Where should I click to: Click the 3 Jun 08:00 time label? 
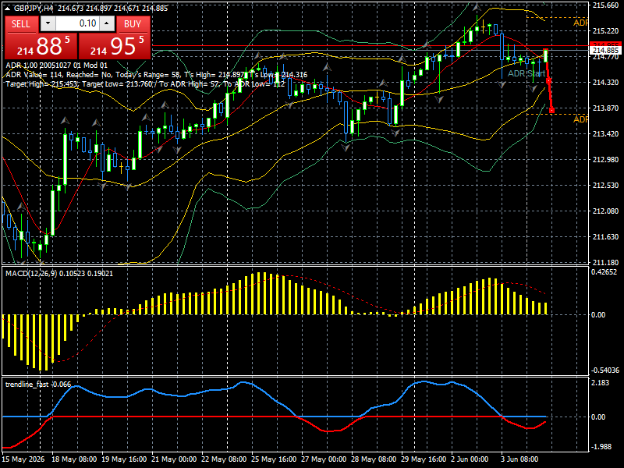(x=519, y=459)
